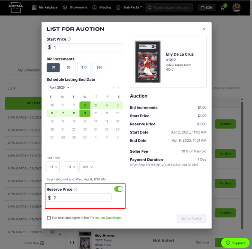The height and width of the screenshot is (249, 252).
Task: Open the Grading menu
Action: (102, 7)
